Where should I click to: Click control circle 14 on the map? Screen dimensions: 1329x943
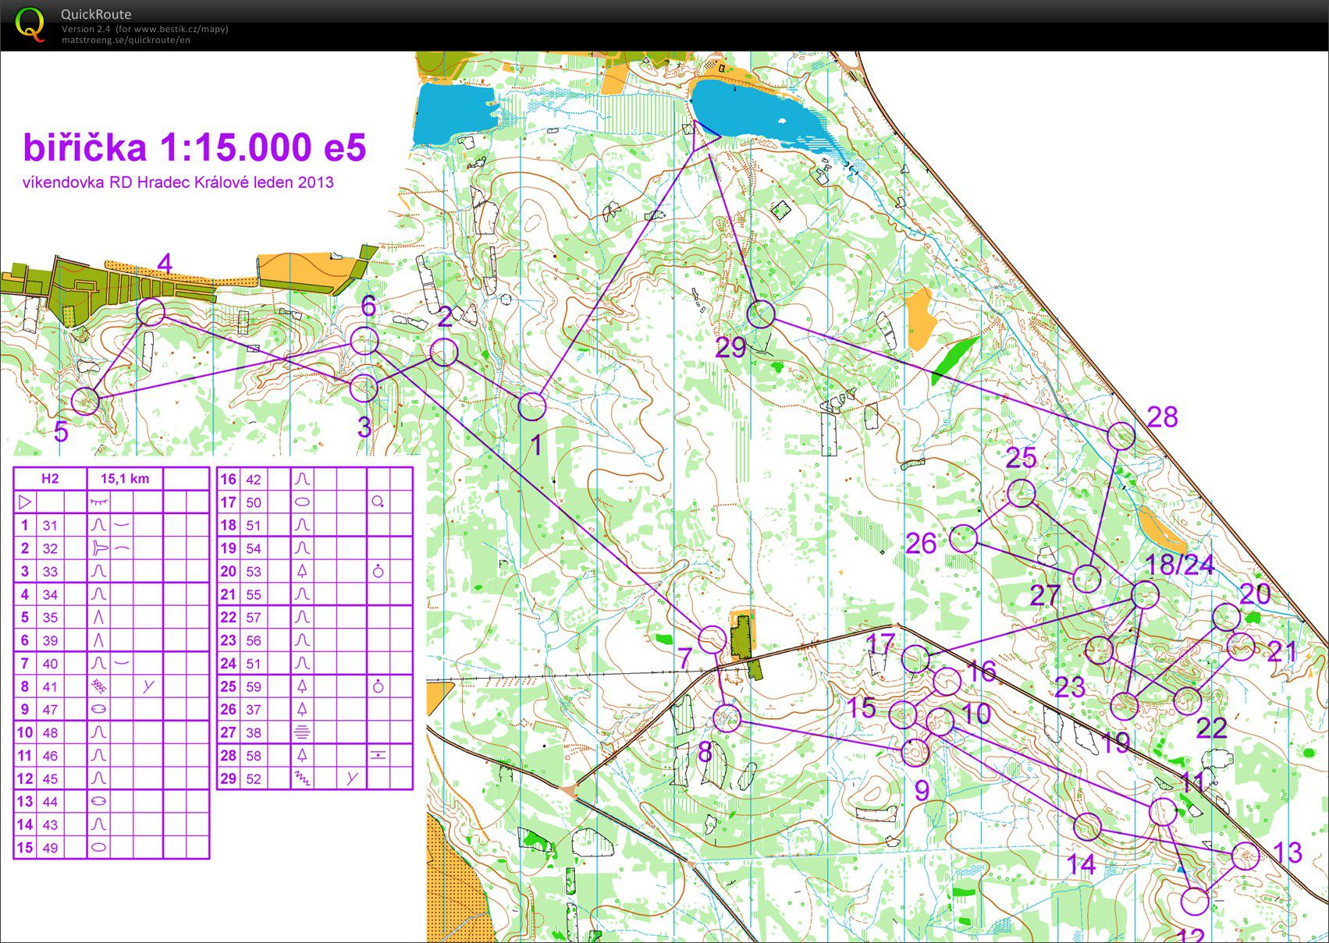pos(1087,825)
